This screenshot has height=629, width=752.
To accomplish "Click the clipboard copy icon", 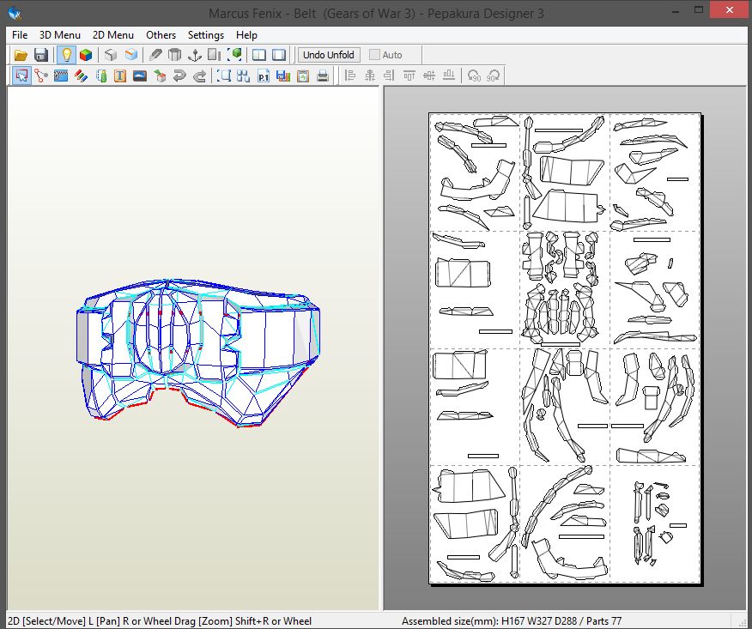I will click(303, 76).
